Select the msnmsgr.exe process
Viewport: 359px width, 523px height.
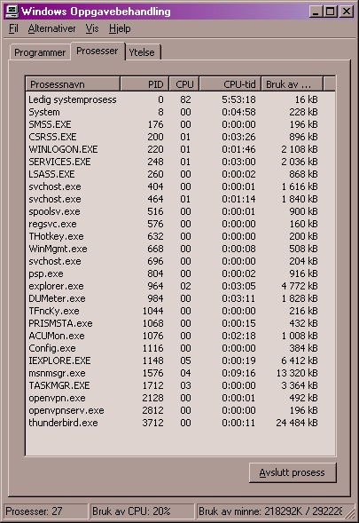tap(180, 373)
